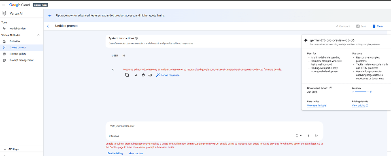Click the Enable billing link
391x156 pixels.
click(x=115, y=153)
